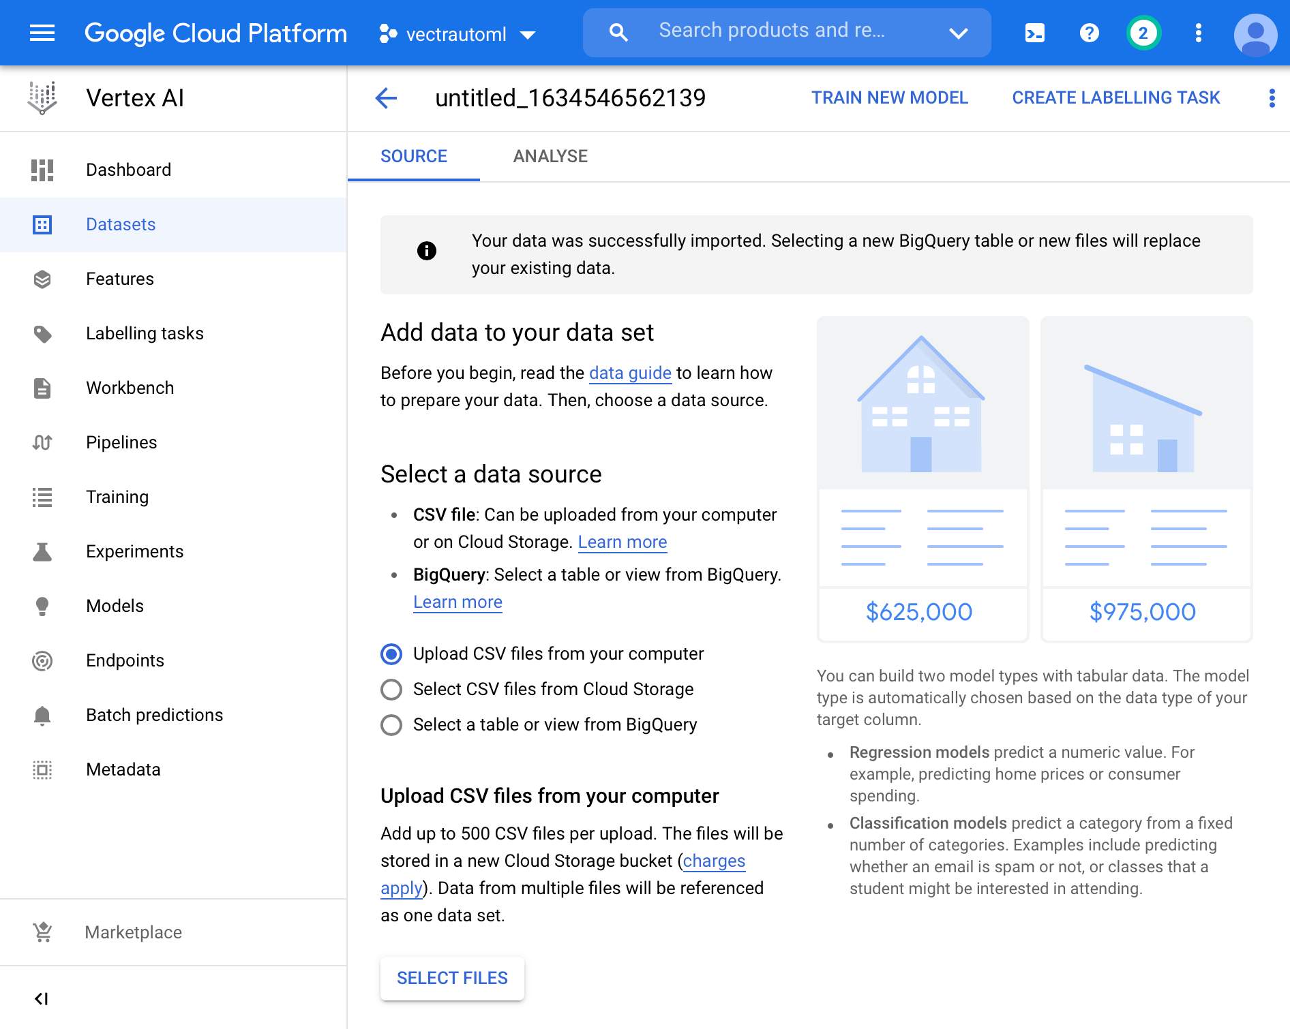This screenshot has height=1029, width=1290.
Task: Choose Select a table or view from BigQuery
Action: tap(391, 725)
